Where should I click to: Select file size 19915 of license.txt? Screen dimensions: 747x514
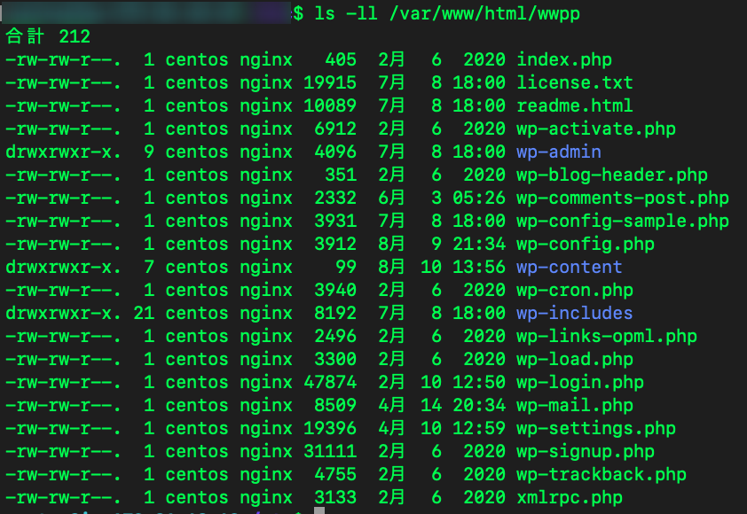click(x=330, y=83)
